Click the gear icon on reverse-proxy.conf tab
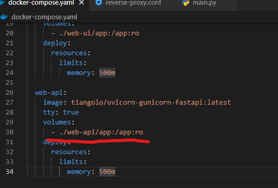Screen dimensions: 278x188 99,3
